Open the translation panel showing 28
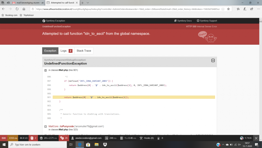 click(x=64, y=138)
